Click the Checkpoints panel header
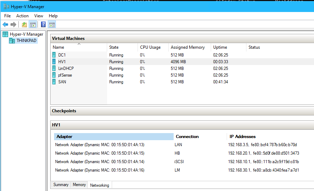Viewport: 314px width, 191px height. tap(182, 111)
